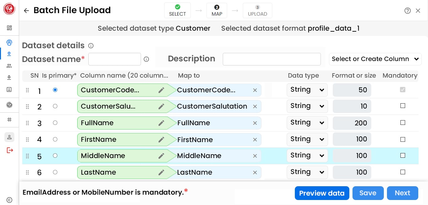
Task: Click the help question mark icon
Action: click(x=407, y=11)
